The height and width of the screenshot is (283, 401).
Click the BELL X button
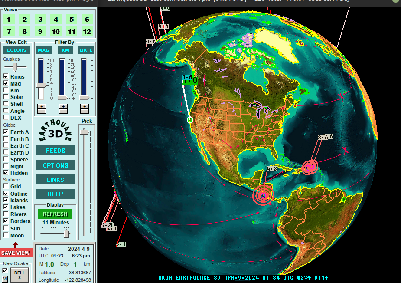[20, 275]
